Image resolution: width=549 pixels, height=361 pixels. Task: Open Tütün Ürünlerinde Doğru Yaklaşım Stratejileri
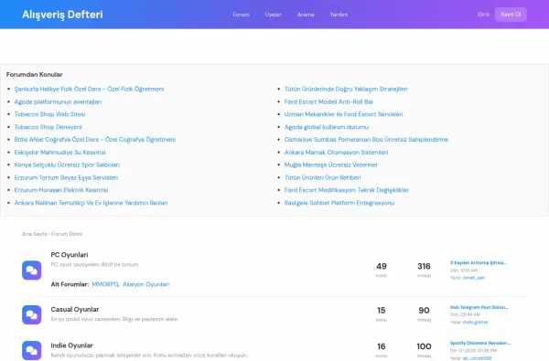346,90
